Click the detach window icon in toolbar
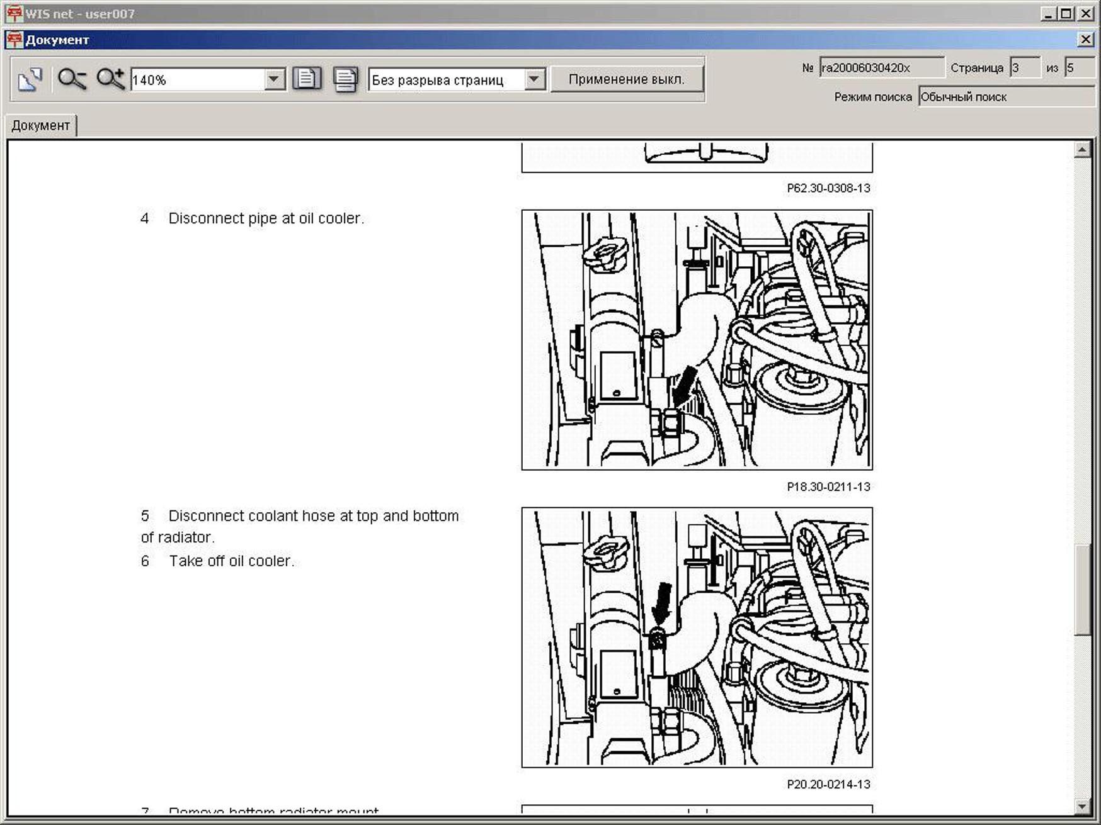Image resolution: width=1101 pixels, height=825 pixels. [x=30, y=79]
